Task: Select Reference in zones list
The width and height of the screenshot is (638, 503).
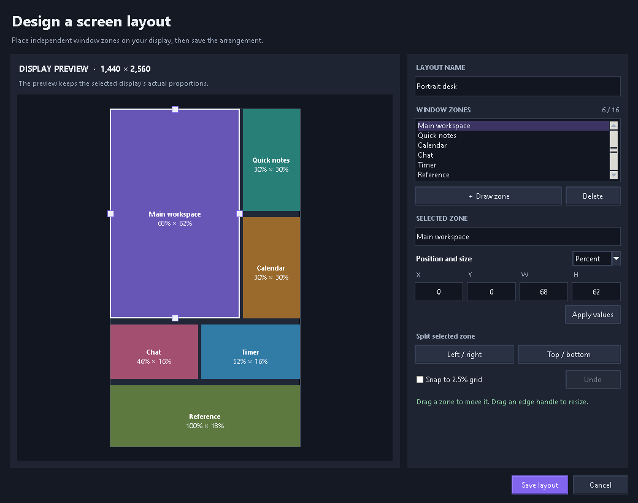Action: coord(513,175)
